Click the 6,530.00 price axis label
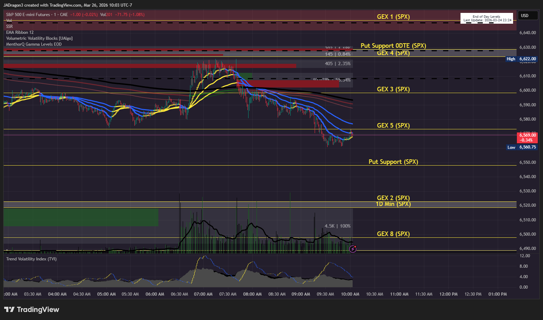The width and height of the screenshot is (543, 320). [x=528, y=191]
